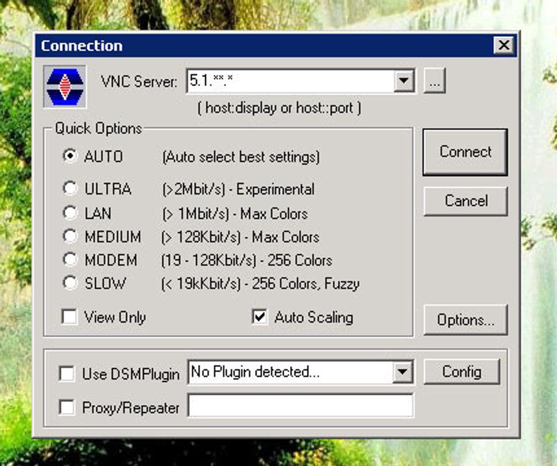Pick the SLOW connection option

70,284
